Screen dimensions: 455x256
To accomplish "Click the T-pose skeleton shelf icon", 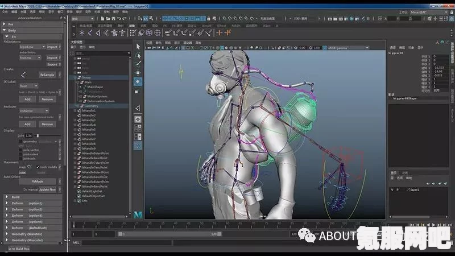I will coord(122,33).
